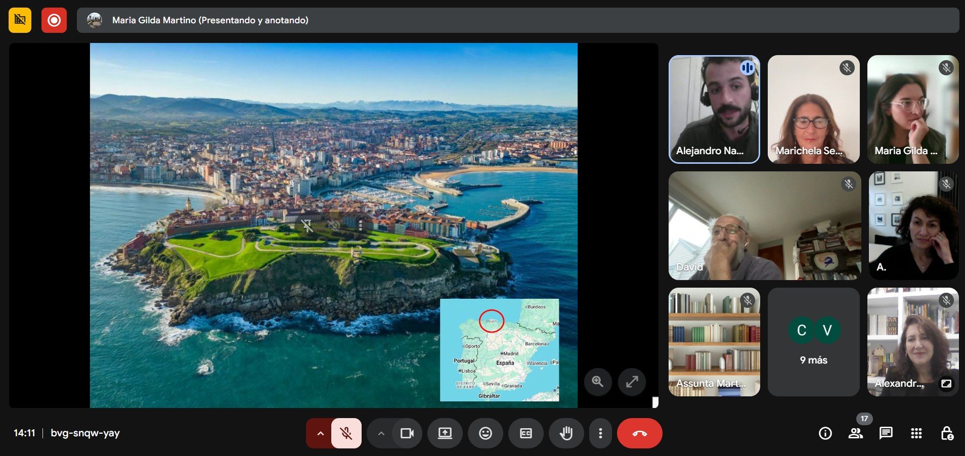Expand video settings chevron next to camera
This screenshot has height=456, width=965.
(381, 433)
